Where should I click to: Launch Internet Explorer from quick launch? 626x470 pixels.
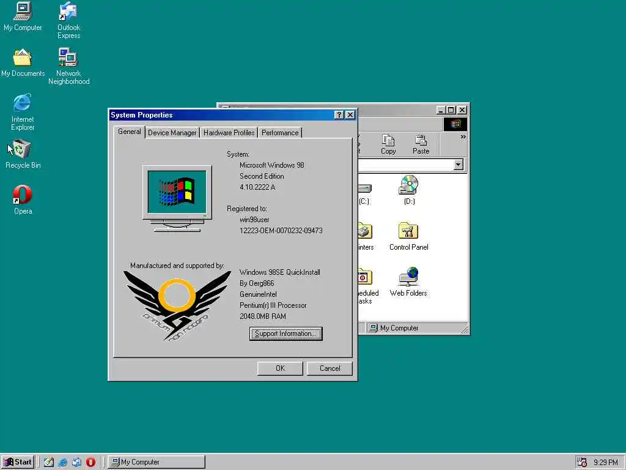[63, 462]
